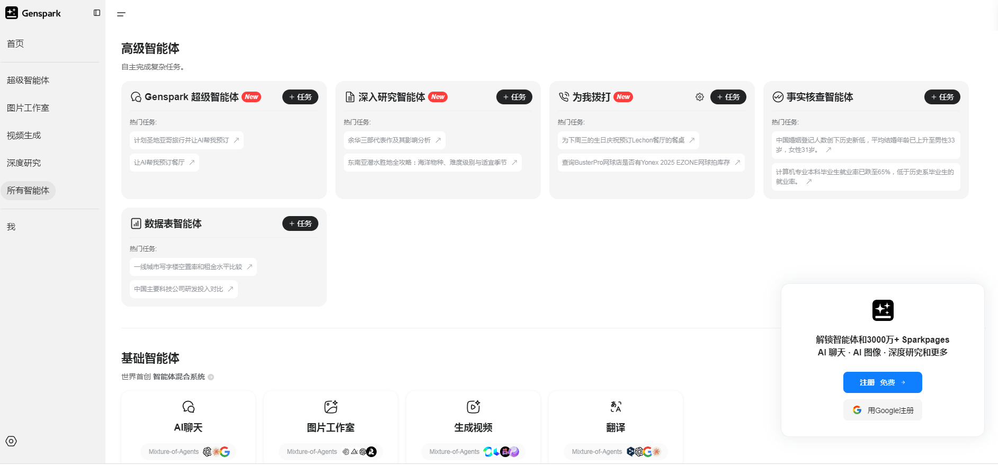998x465 pixels.
Task: Open the 图片工作室 image icon
Action: 331,407
